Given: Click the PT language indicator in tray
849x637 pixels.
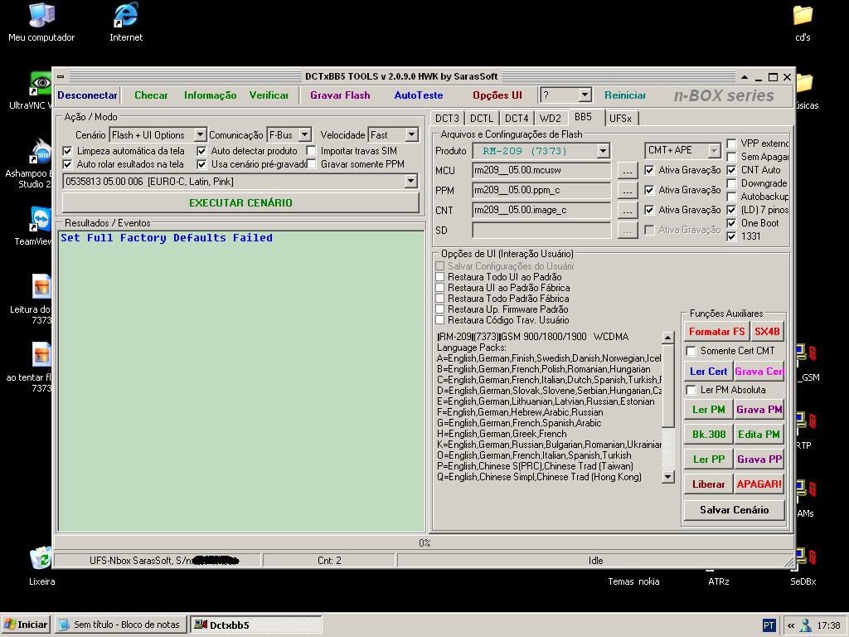Looking at the screenshot, I should coord(769,625).
